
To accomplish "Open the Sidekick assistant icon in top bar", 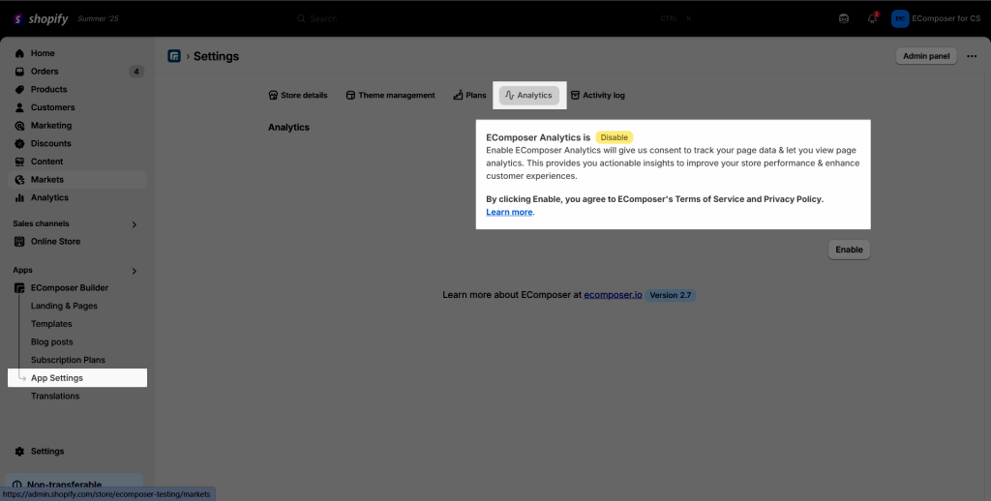I will coord(844,19).
